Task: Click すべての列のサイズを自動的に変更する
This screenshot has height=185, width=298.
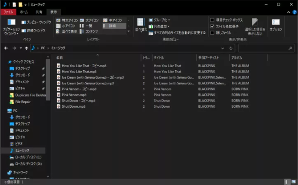Action: (x=177, y=33)
